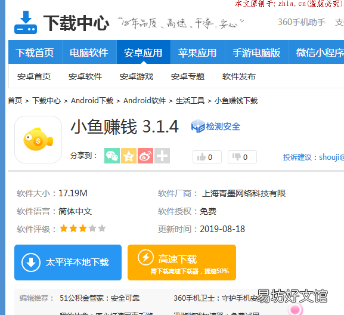Click the 17.19M size value

(73, 193)
